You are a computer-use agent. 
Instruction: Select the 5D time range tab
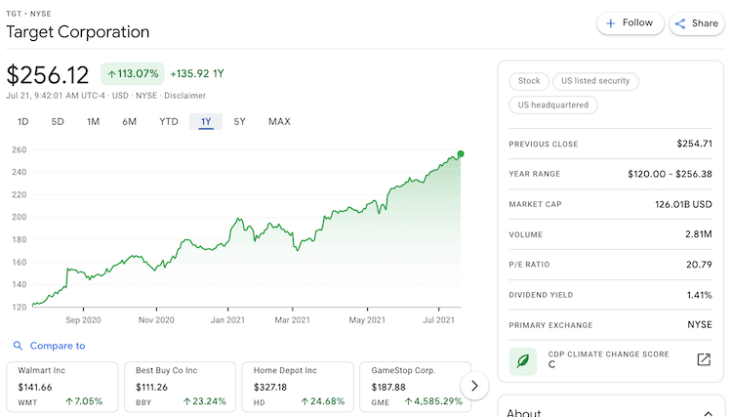[x=58, y=122]
